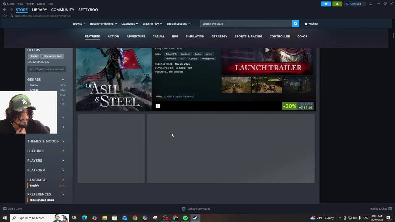Open the announcements megaphone button
395x222 pixels.
(x=326, y=4)
